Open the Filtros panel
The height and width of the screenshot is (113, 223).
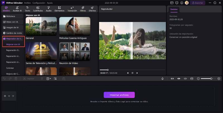point(83,9)
